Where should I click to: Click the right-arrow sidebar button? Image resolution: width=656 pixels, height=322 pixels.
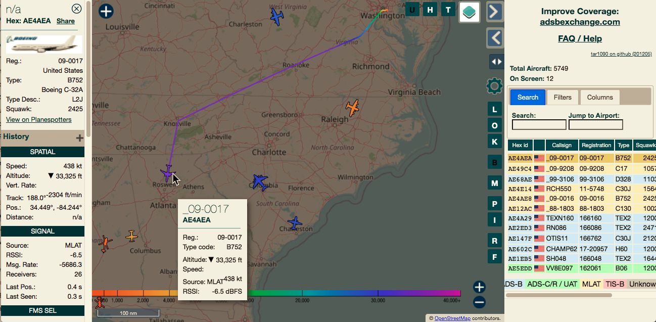tap(495, 12)
